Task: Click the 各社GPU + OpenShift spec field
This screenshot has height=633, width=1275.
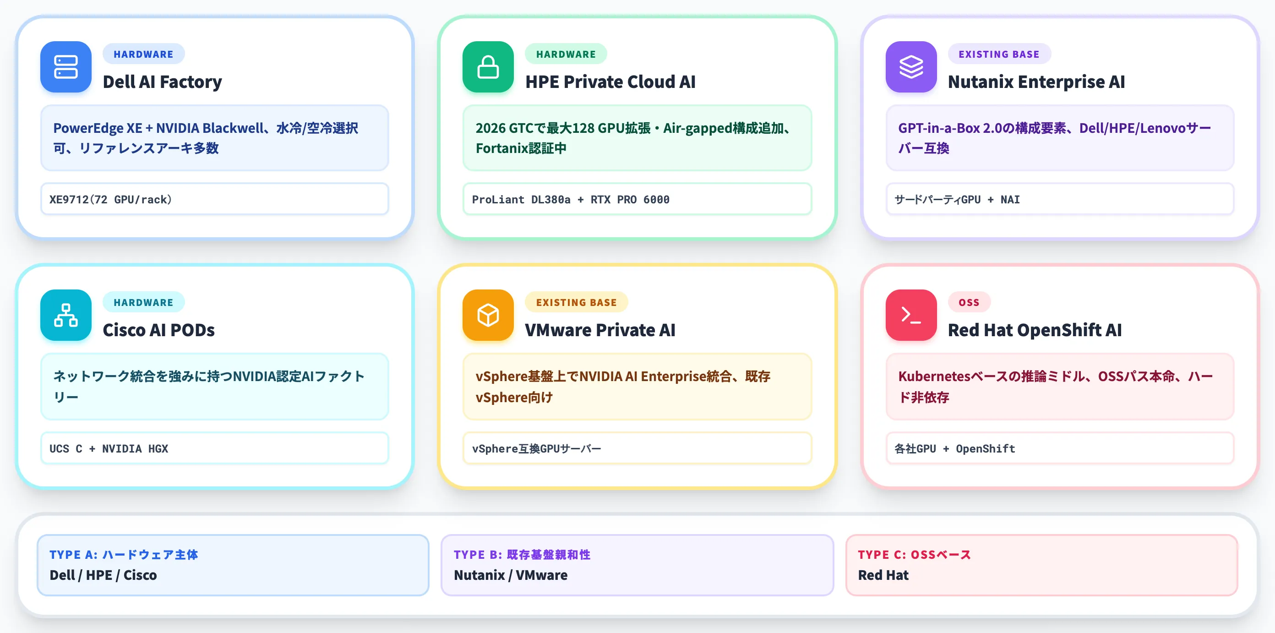Action: [1060, 448]
